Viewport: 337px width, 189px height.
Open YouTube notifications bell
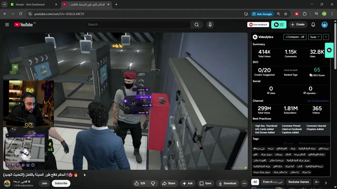[x=313, y=24]
